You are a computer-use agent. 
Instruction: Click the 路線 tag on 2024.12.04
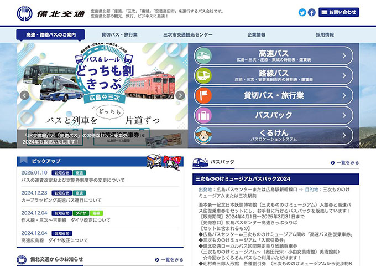pyautogui.click(x=96, y=213)
